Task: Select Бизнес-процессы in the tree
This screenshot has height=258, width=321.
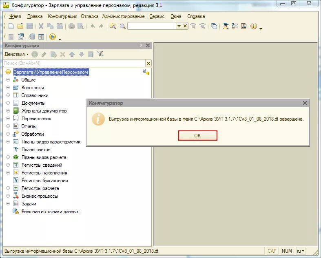Action: (40, 196)
